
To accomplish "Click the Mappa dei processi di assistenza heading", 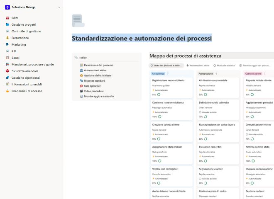I will (x=185, y=56).
